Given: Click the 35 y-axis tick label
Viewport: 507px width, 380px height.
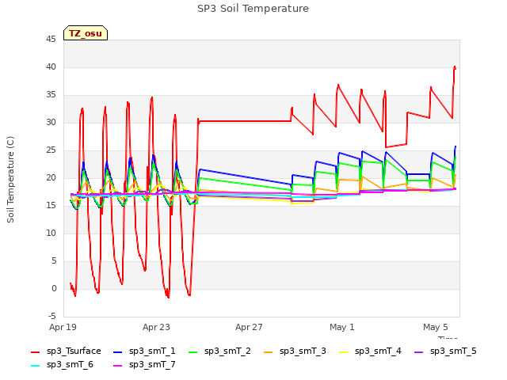Looking at the screenshot, I should click(51, 95).
